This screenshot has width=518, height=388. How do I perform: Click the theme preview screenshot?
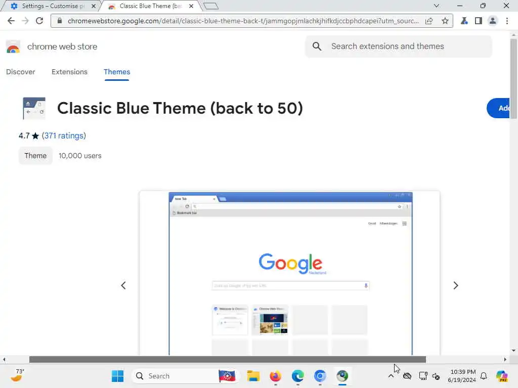tap(290, 274)
